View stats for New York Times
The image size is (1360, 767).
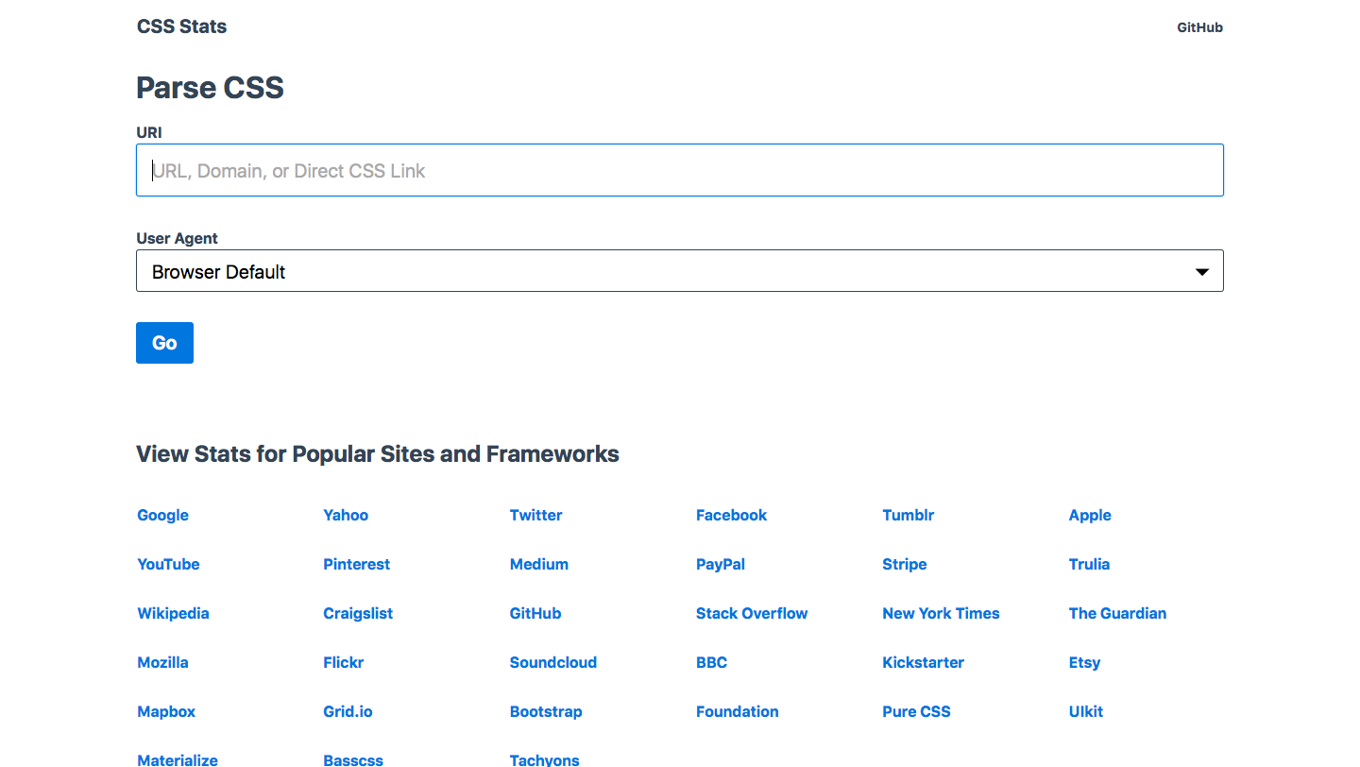pyautogui.click(x=941, y=613)
